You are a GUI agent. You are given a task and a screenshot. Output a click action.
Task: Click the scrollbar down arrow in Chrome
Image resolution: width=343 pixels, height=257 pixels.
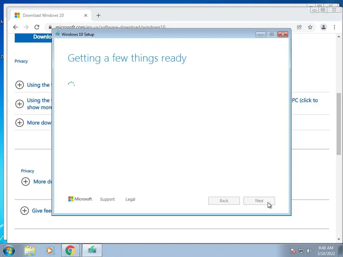tap(339, 239)
